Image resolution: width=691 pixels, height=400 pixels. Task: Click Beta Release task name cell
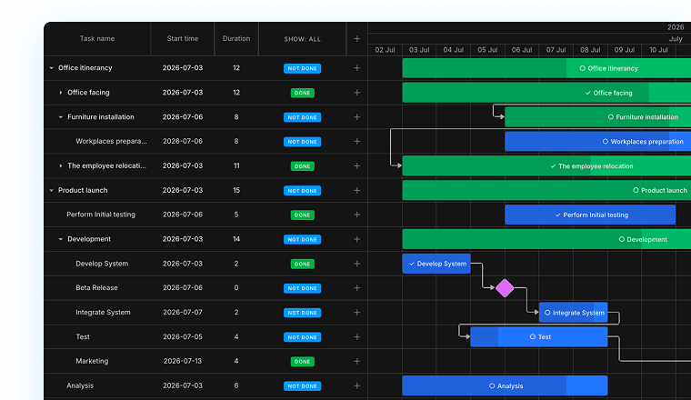96,288
